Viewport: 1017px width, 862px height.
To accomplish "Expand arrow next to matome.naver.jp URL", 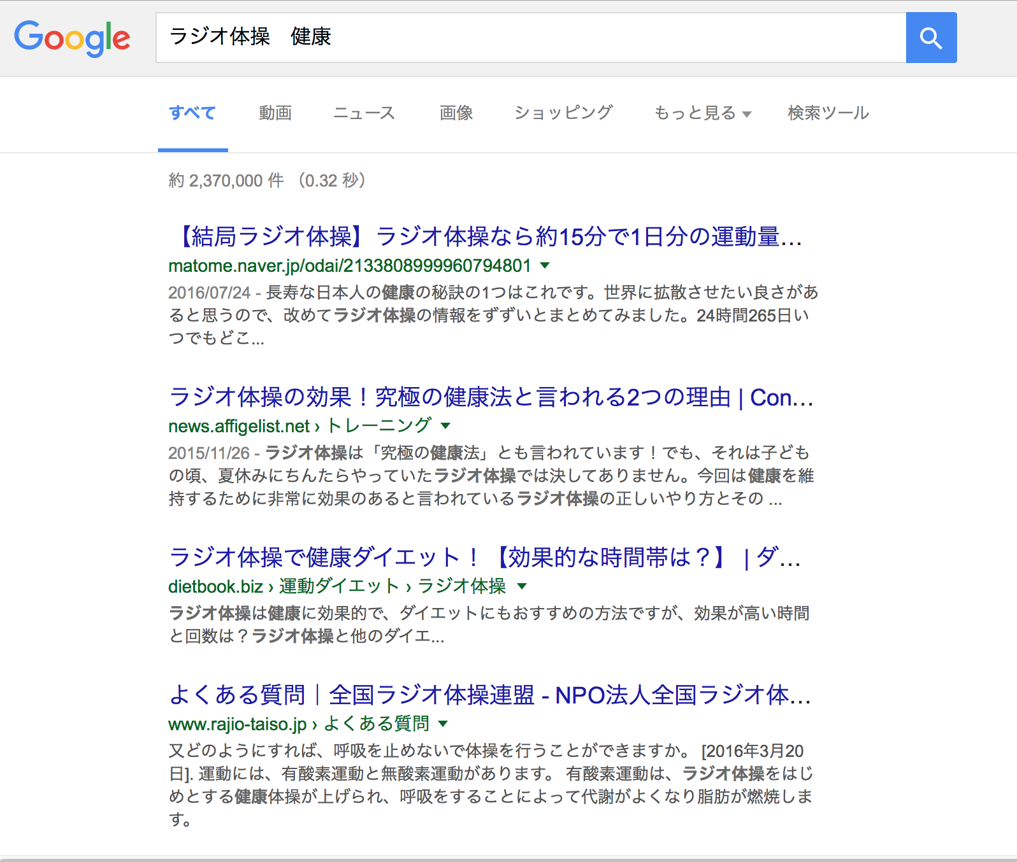I will pyautogui.click(x=545, y=265).
